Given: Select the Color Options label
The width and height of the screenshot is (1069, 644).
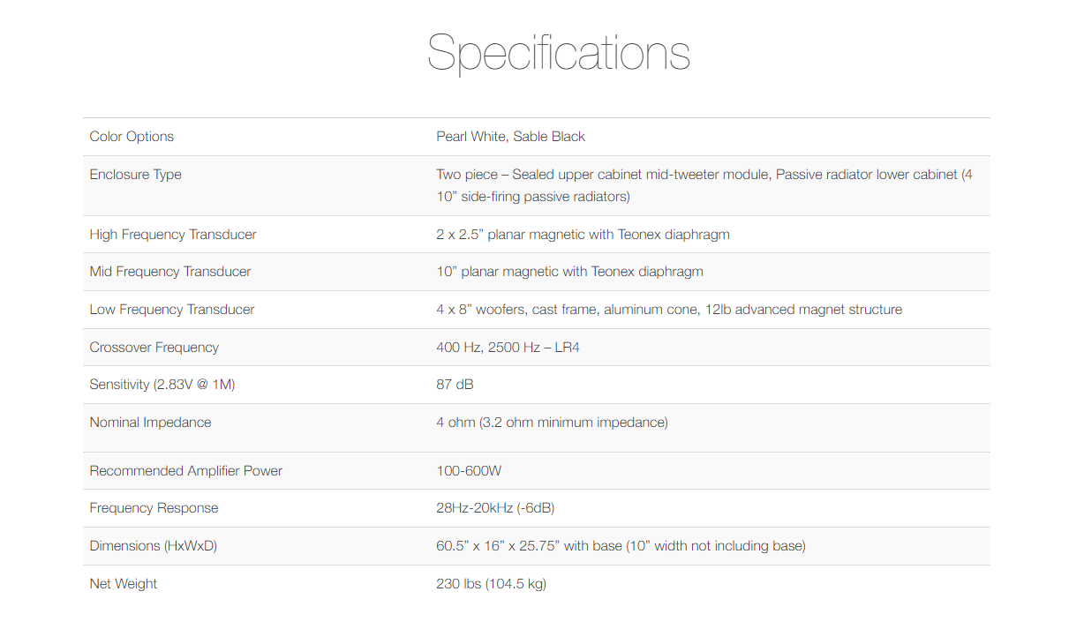Looking at the screenshot, I should coord(132,137).
